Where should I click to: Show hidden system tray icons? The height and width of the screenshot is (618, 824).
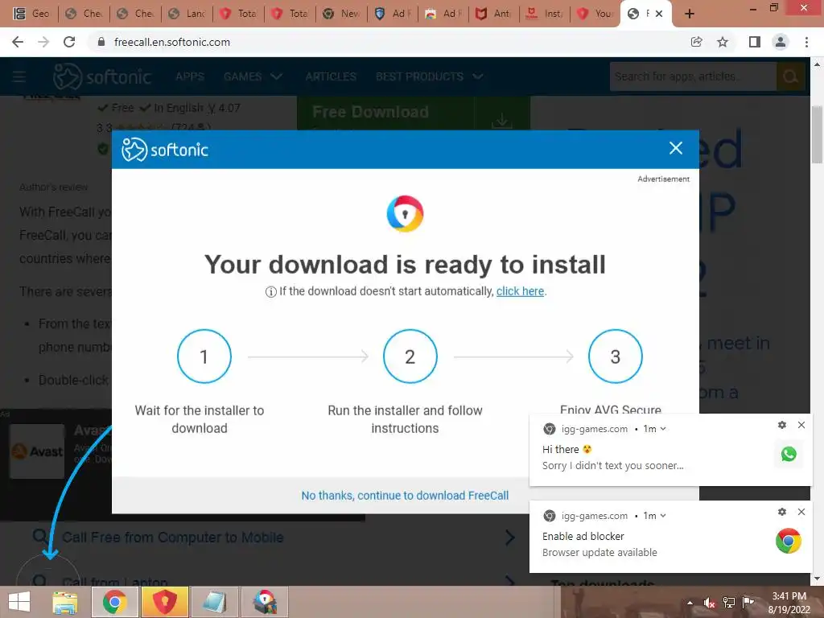point(690,603)
